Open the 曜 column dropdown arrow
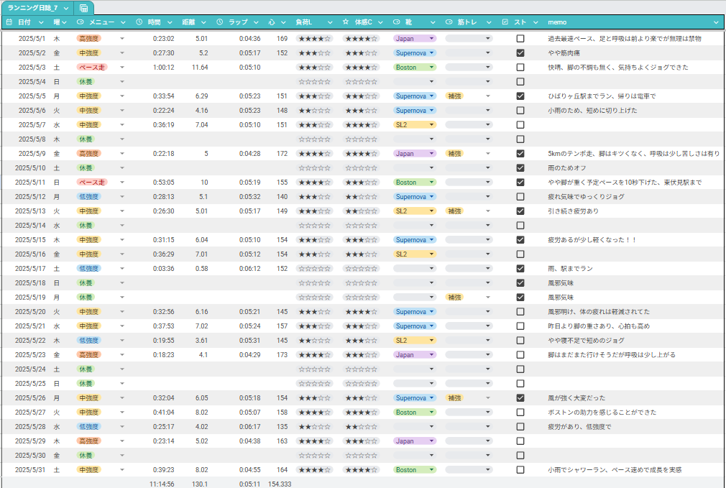 tap(64, 22)
